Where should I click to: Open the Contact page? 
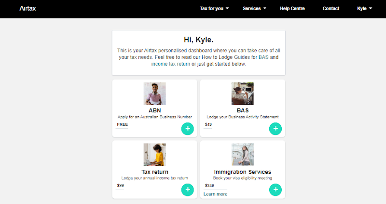click(331, 8)
